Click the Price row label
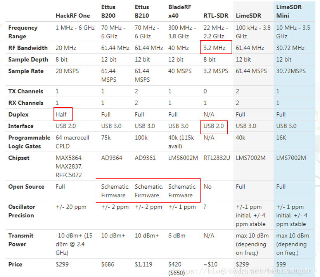The width and height of the screenshot is (320, 277). 15,265
